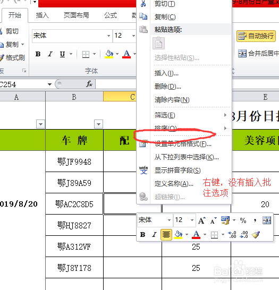Choose 显示拼音字段(S) from context menu
Image resolution: width=279 pixels, height=290 pixels.
177,170
